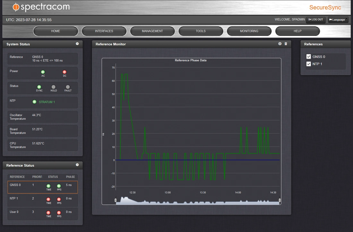This screenshot has width=353, height=232.
Task: Click STATUS column header
Action: point(53,177)
